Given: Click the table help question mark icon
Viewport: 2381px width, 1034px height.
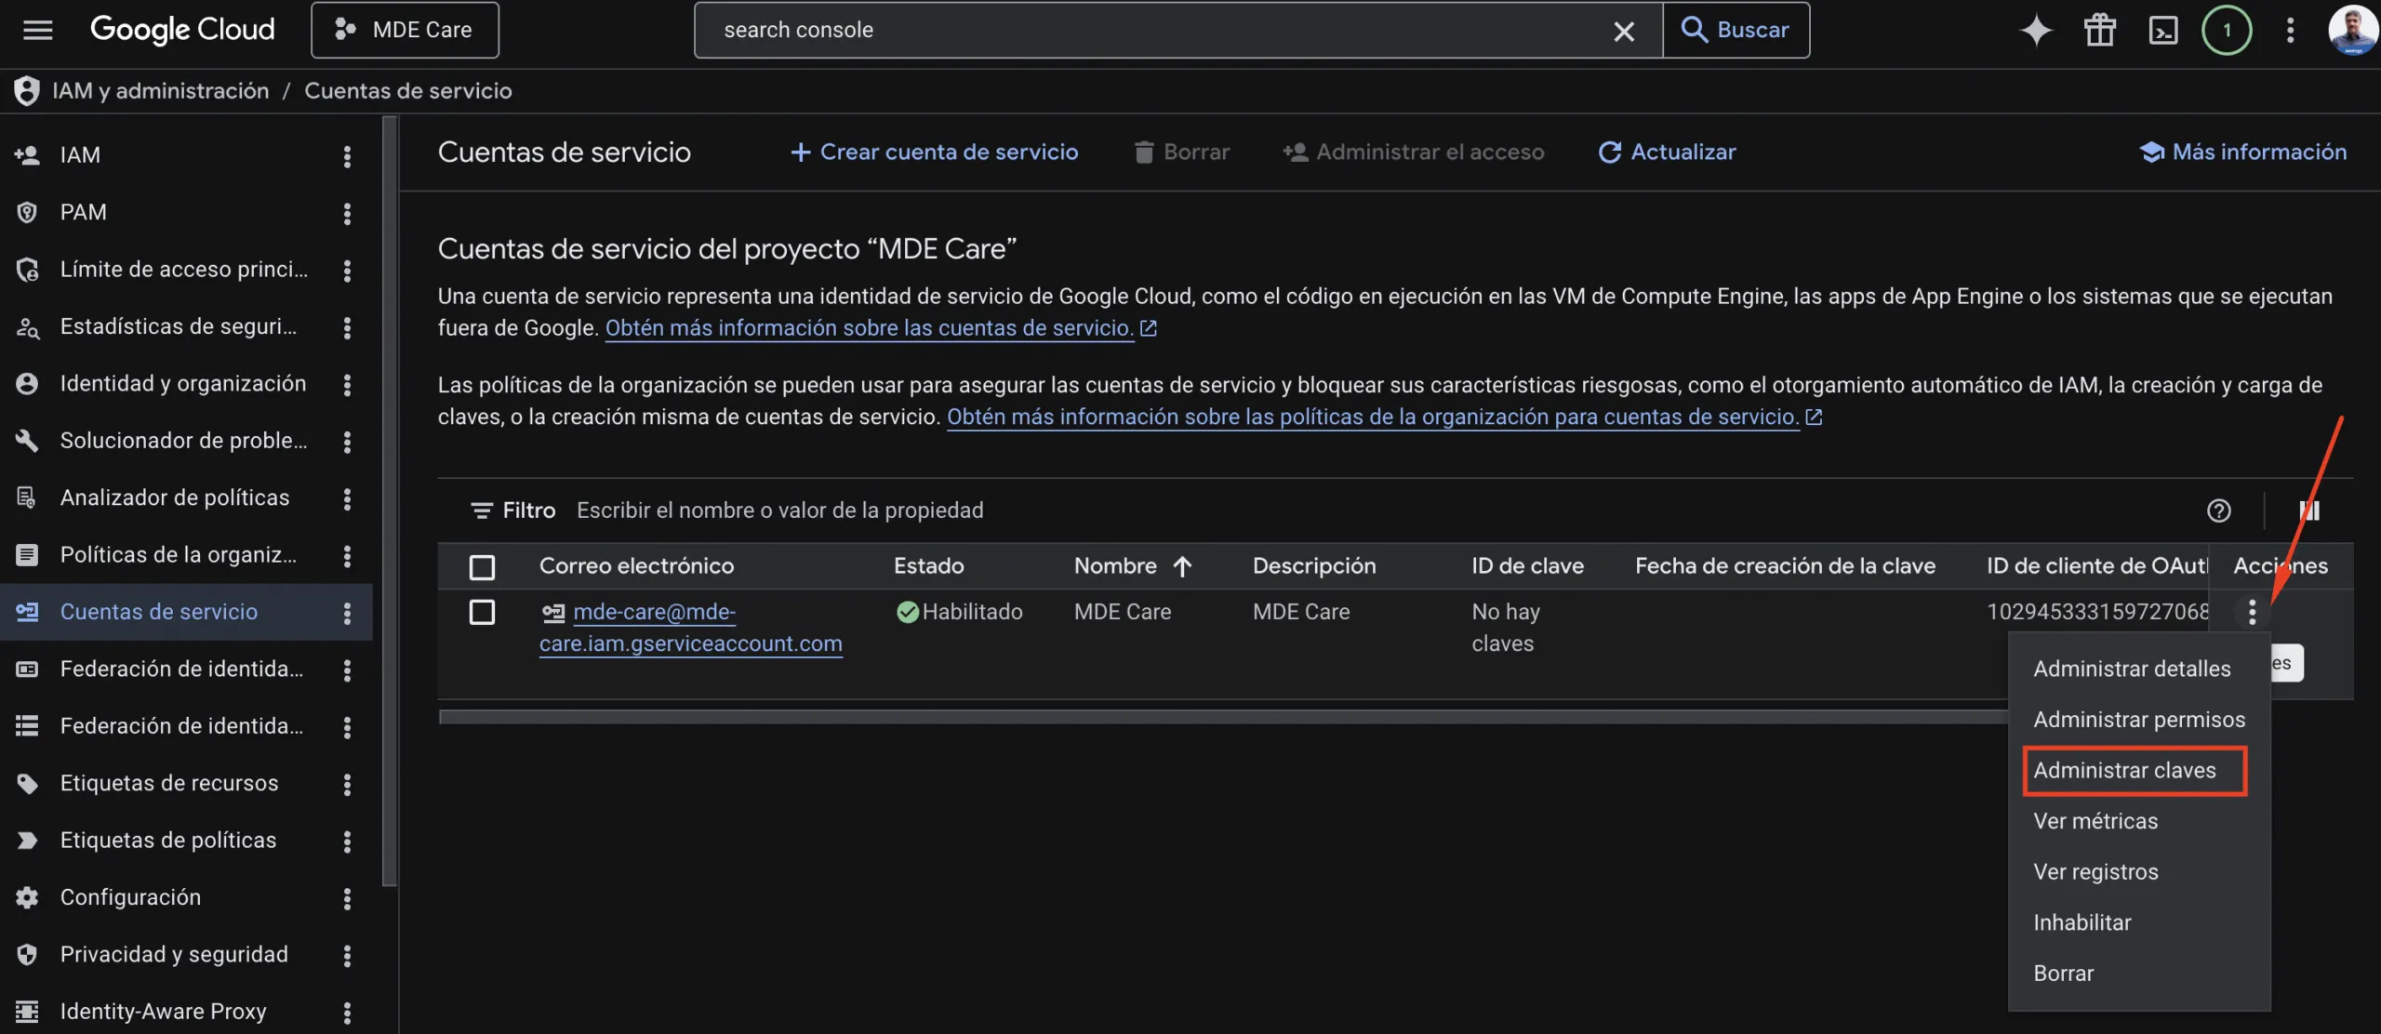Looking at the screenshot, I should [x=2218, y=510].
